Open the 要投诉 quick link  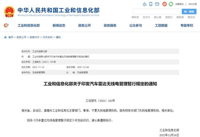click(x=191, y=17)
